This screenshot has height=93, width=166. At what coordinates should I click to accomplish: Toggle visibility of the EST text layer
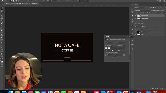(x=136, y=24)
